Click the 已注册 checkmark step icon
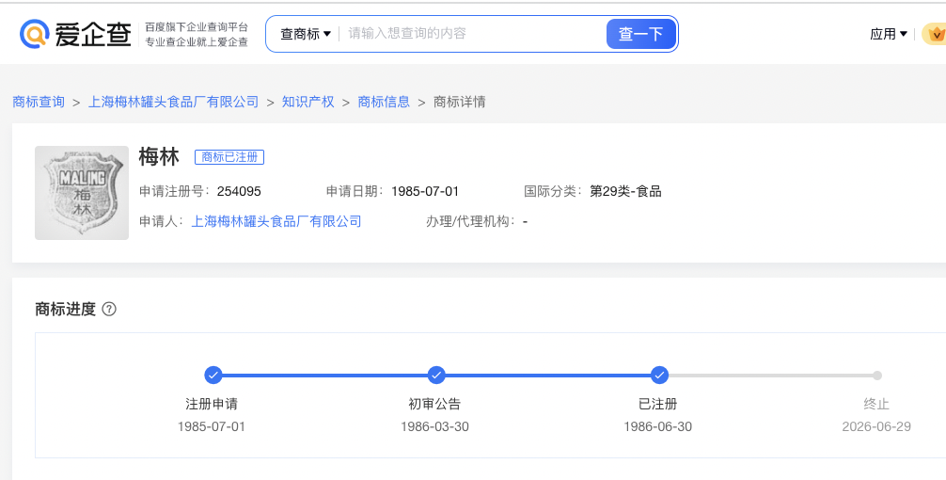Screen dimensions: 946x480 tap(659, 376)
